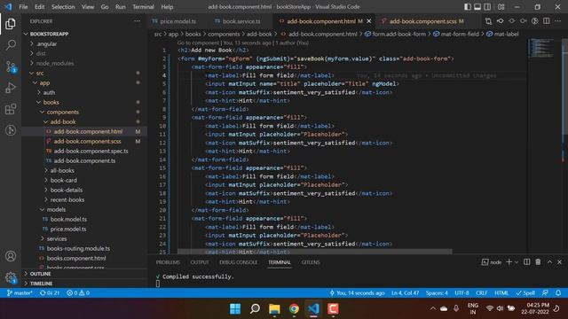Click Ln 4, Col 47 go to line

click(x=405, y=292)
